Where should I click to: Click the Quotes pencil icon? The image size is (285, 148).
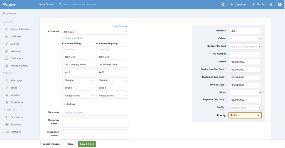coord(7,44)
